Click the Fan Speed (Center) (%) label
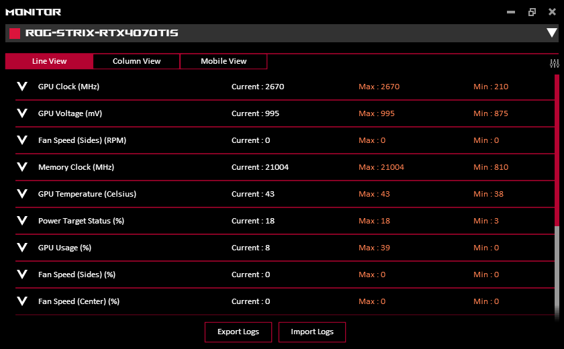The image size is (564, 349). (x=79, y=301)
